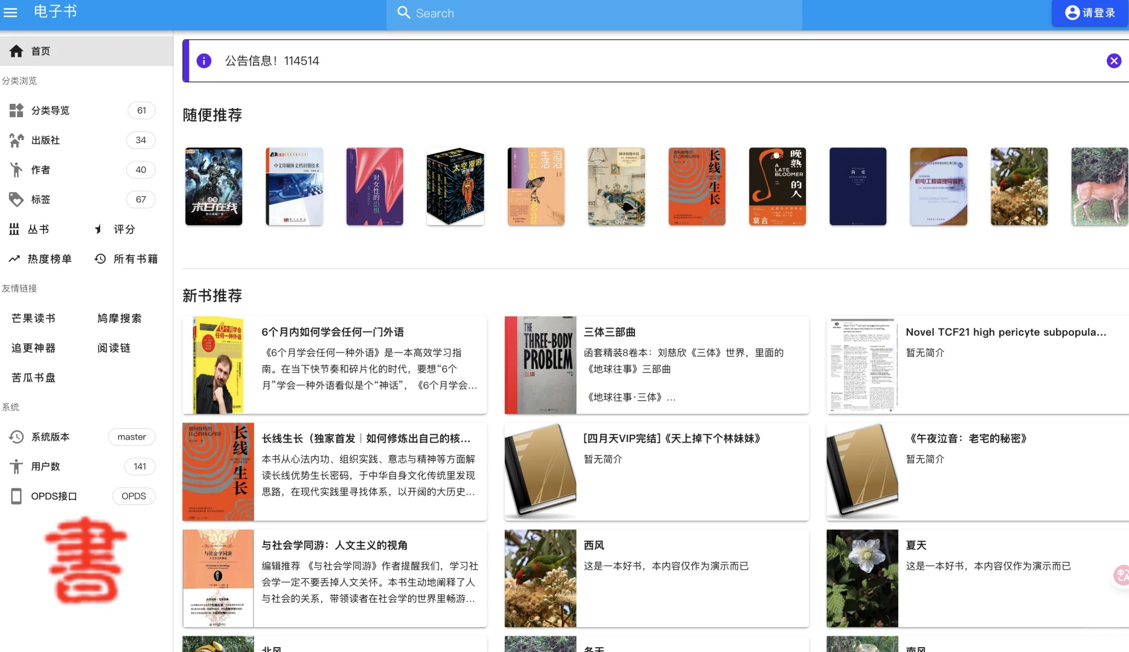Click the 夏天 white flower cover
Image resolution: width=1129 pixels, height=652 pixels.
862,578
